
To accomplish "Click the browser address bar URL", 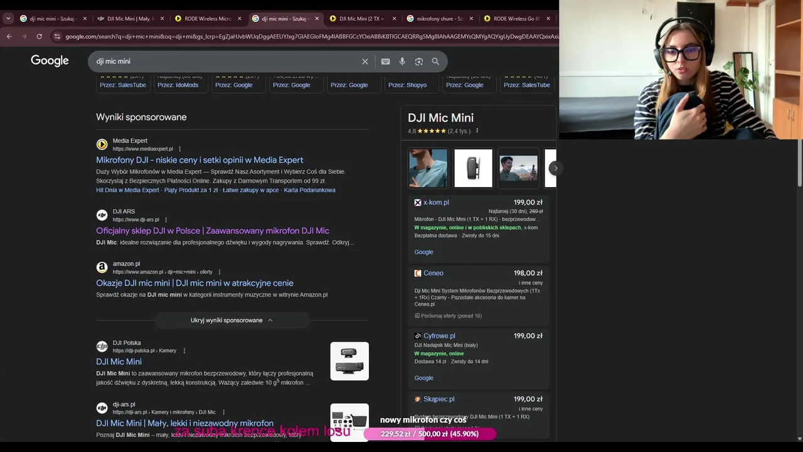I will coord(311,36).
